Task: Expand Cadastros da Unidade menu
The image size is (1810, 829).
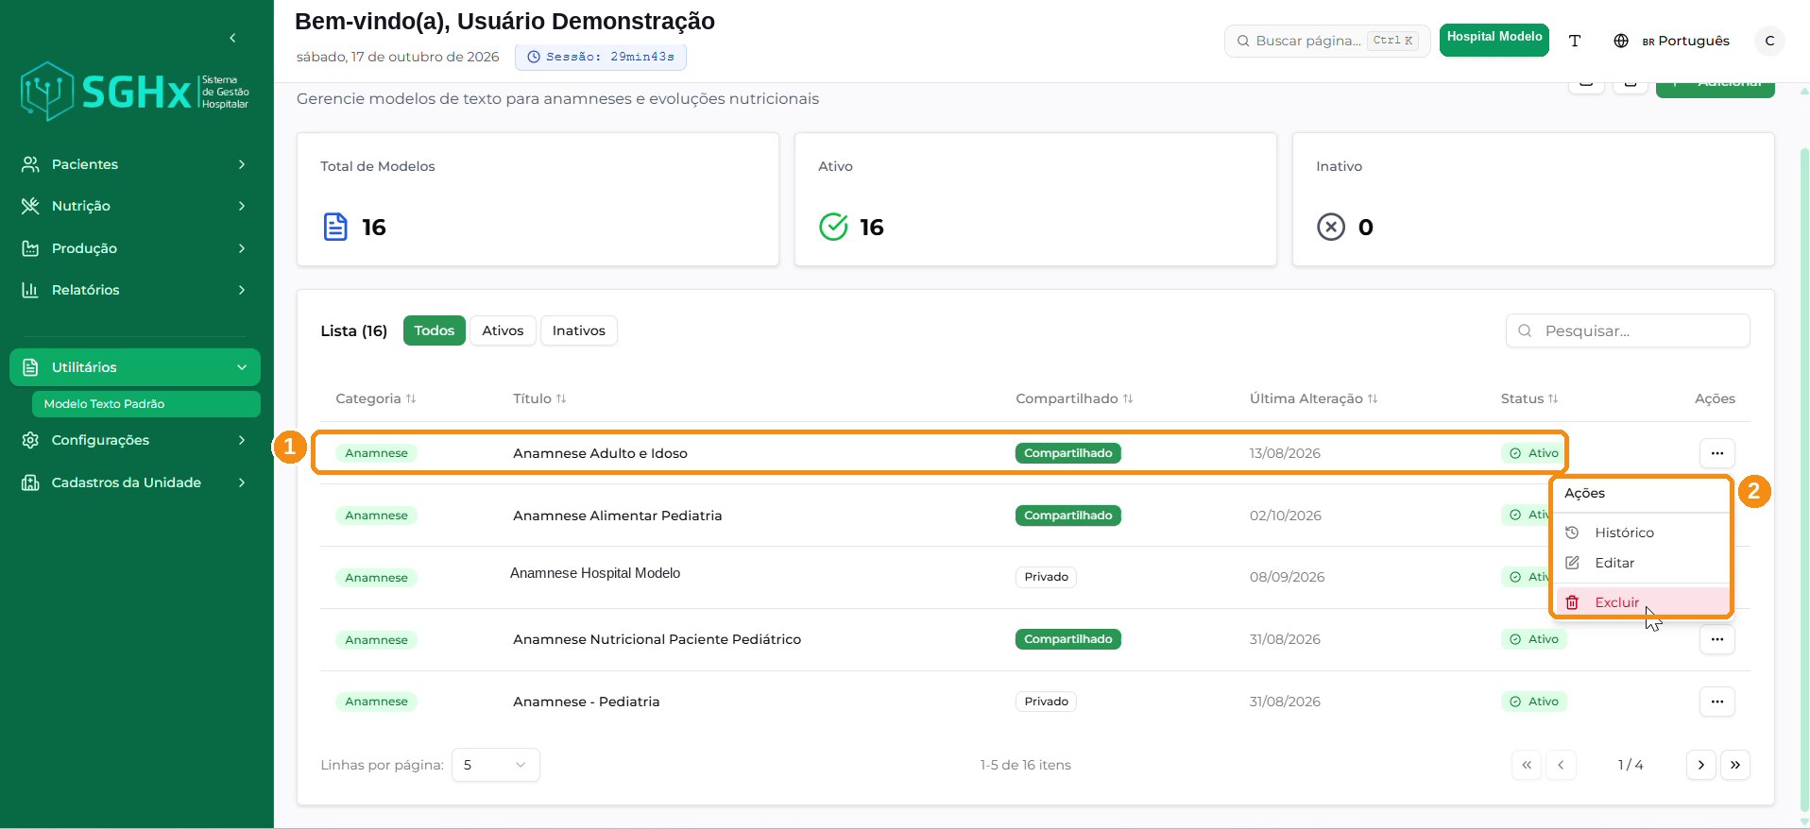Action: pos(135,482)
